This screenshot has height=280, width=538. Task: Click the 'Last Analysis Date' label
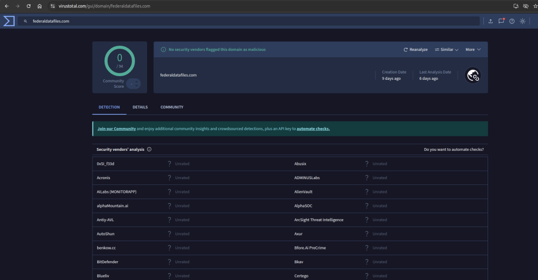click(x=435, y=72)
